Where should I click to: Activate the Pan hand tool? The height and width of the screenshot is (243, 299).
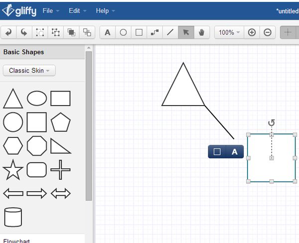(x=201, y=32)
